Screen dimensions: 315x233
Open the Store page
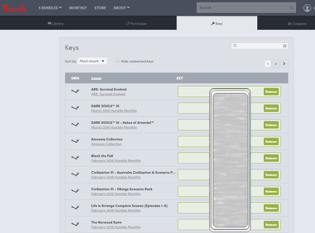pos(100,8)
